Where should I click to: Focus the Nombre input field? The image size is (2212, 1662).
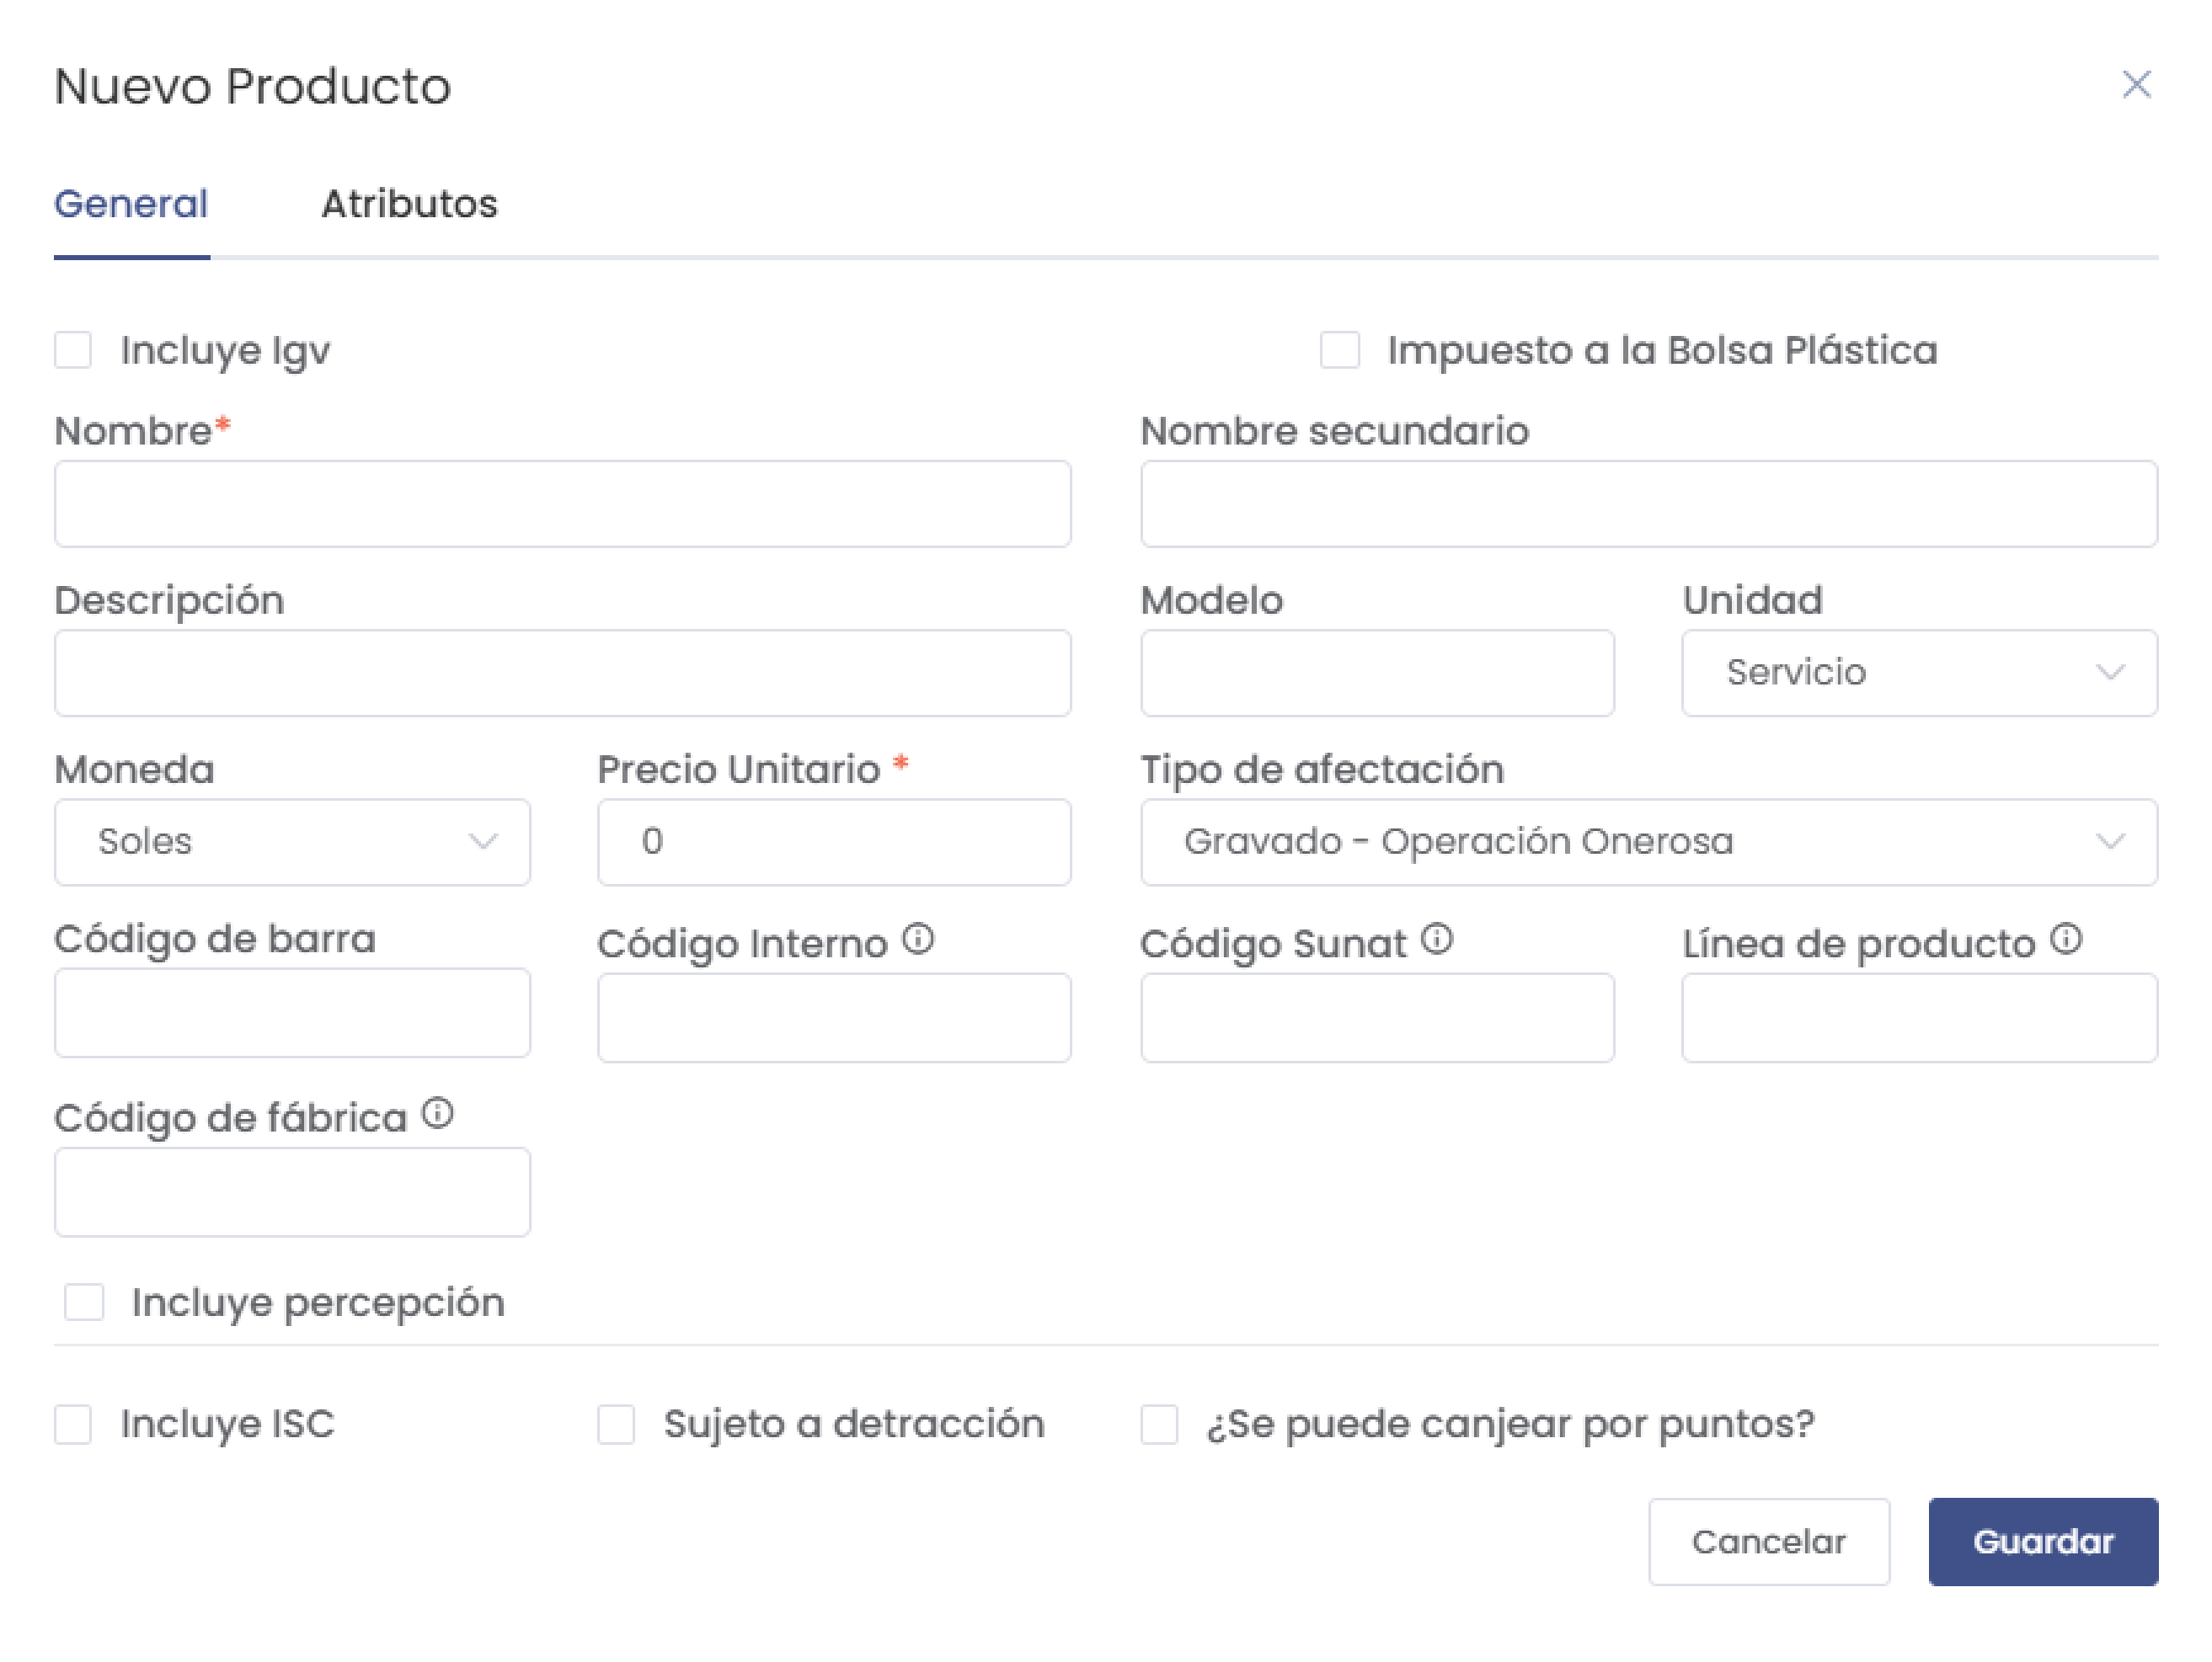point(562,503)
